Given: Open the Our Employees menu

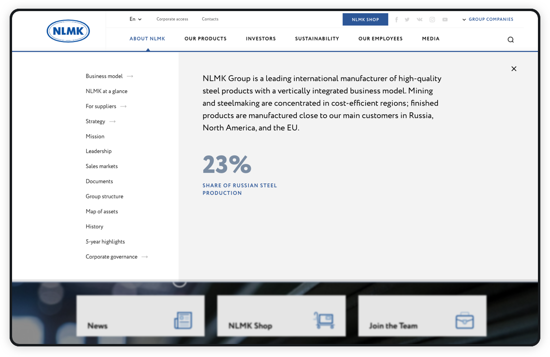Looking at the screenshot, I should [381, 39].
